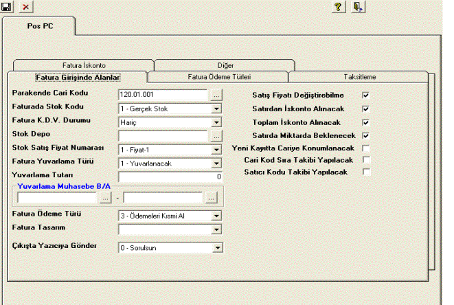Click Parakende Cari Kodu field with 120.01.001
The width and height of the screenshot is (454, 305).
pos(163,95)
